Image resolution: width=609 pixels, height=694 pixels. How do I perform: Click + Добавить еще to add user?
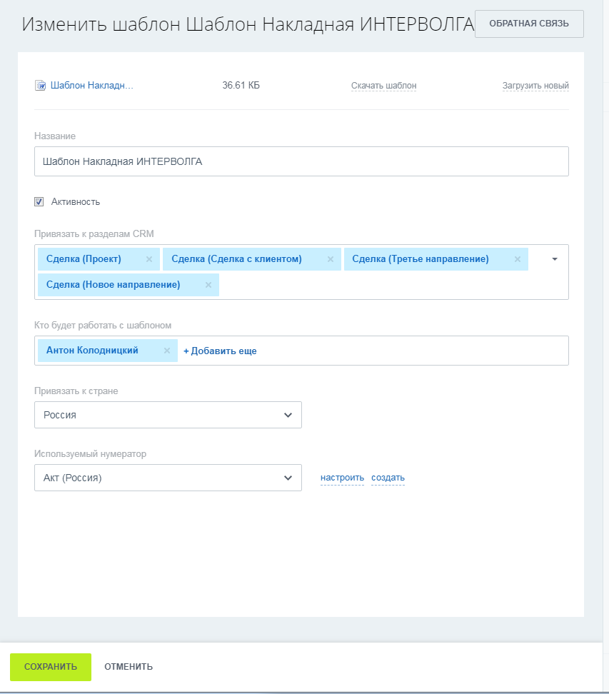pos(220,351)
